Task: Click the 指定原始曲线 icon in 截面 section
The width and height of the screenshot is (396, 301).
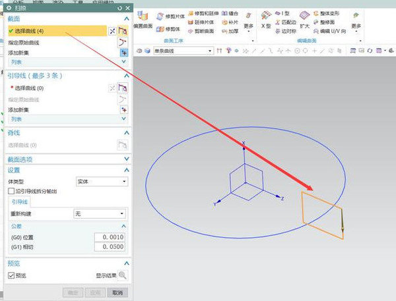Action: tap(123, 42)
